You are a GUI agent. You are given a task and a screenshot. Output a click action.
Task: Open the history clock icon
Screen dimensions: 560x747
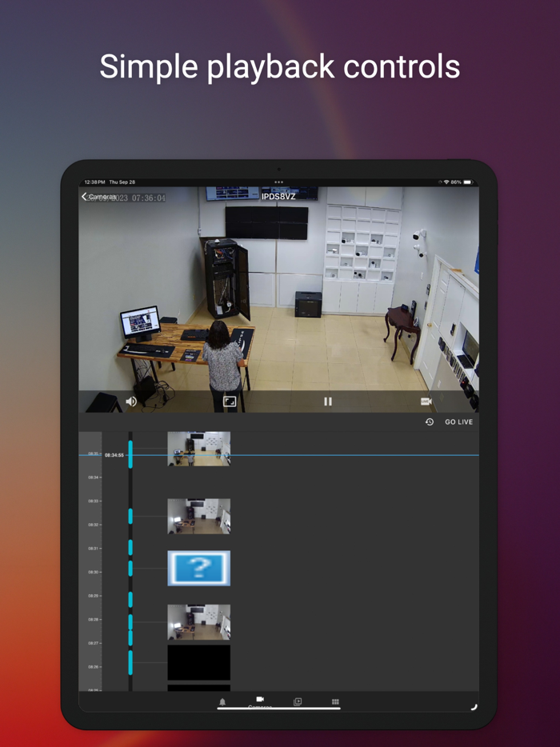[x=430, y=422]
